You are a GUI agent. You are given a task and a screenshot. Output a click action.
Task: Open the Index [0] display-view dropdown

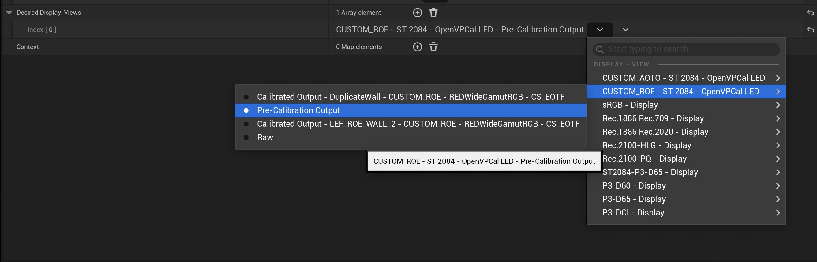click(600, 30)
